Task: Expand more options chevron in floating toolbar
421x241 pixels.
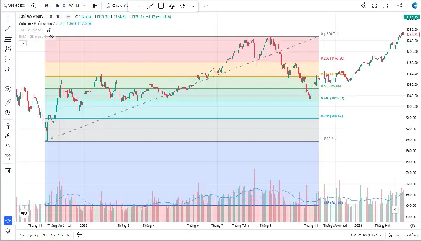Action: click(x=193, y=6)
